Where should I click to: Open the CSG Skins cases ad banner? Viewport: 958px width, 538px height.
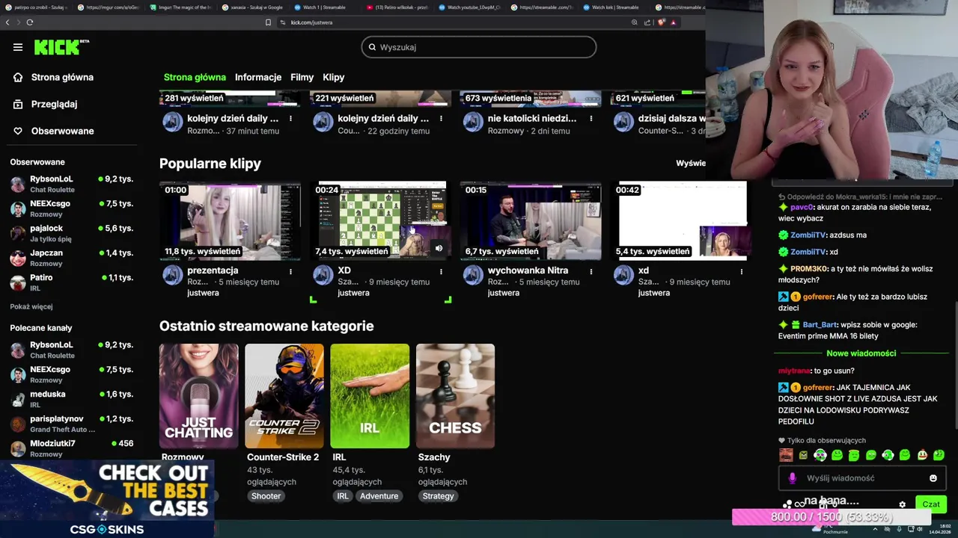click(x=107, y=498)
